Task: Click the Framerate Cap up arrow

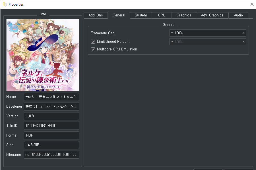Action: pos(243,33)
